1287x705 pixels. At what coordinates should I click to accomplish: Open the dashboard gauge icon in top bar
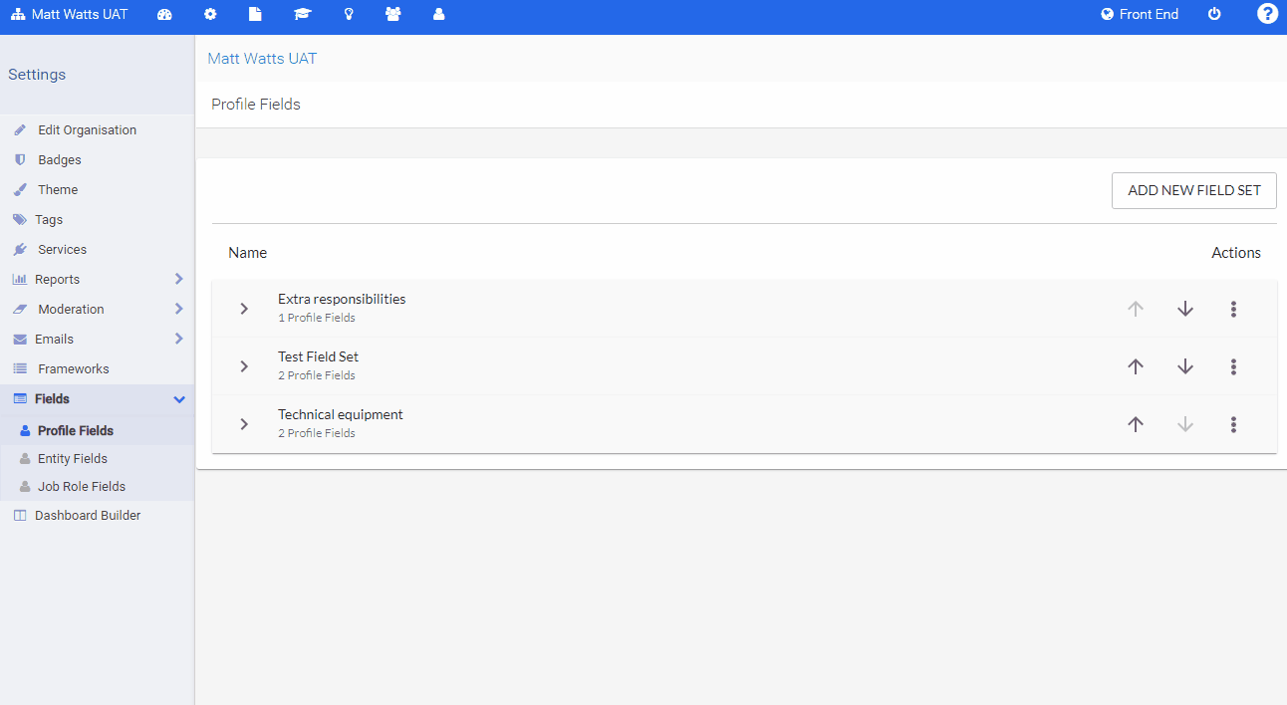tap(164, 14)
